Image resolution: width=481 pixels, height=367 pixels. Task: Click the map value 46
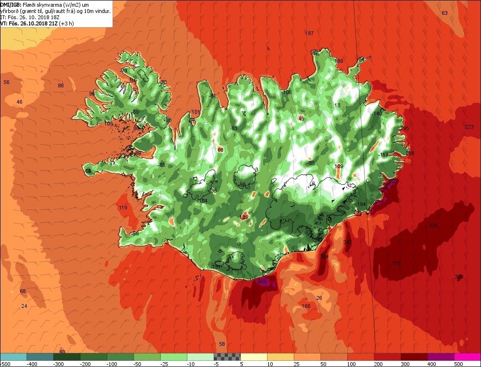[x=19, y=102]
